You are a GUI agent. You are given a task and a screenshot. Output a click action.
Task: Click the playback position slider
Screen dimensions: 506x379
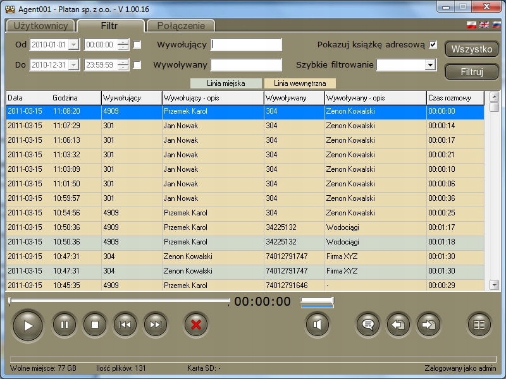[120, 301]
